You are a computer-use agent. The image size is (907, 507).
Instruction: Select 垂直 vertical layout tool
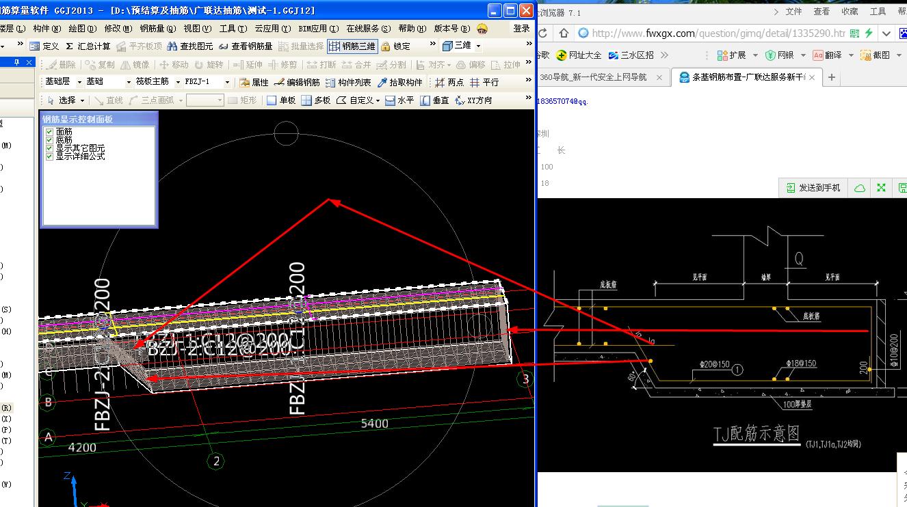tap(434, 100)
